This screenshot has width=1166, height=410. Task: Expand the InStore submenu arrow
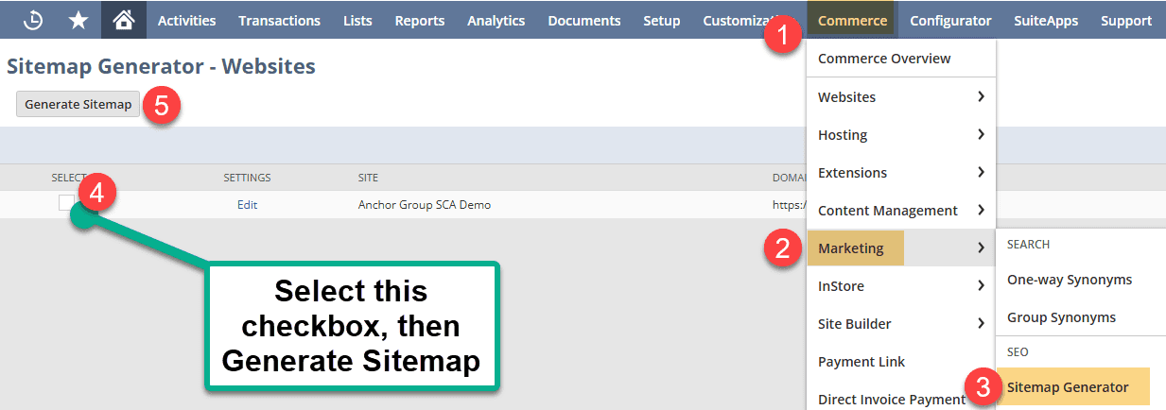pos(981,286)
